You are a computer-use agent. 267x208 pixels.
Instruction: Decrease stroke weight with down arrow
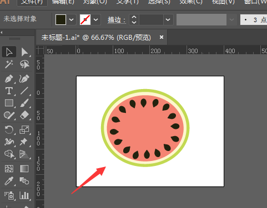click(134, 22)
